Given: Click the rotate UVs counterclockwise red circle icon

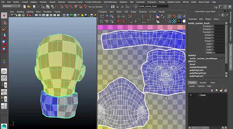Looking at the screenshot, I should pyautogui.click(x=118, y=21).
